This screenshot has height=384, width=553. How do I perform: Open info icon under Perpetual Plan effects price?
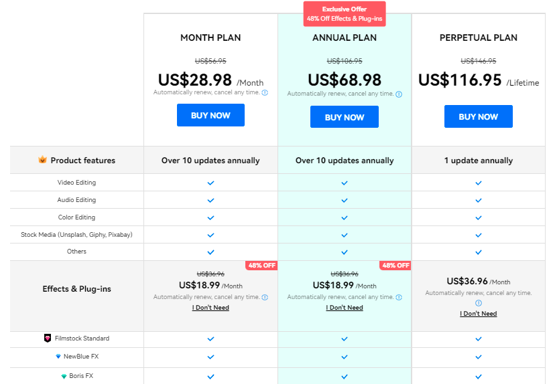478,303
